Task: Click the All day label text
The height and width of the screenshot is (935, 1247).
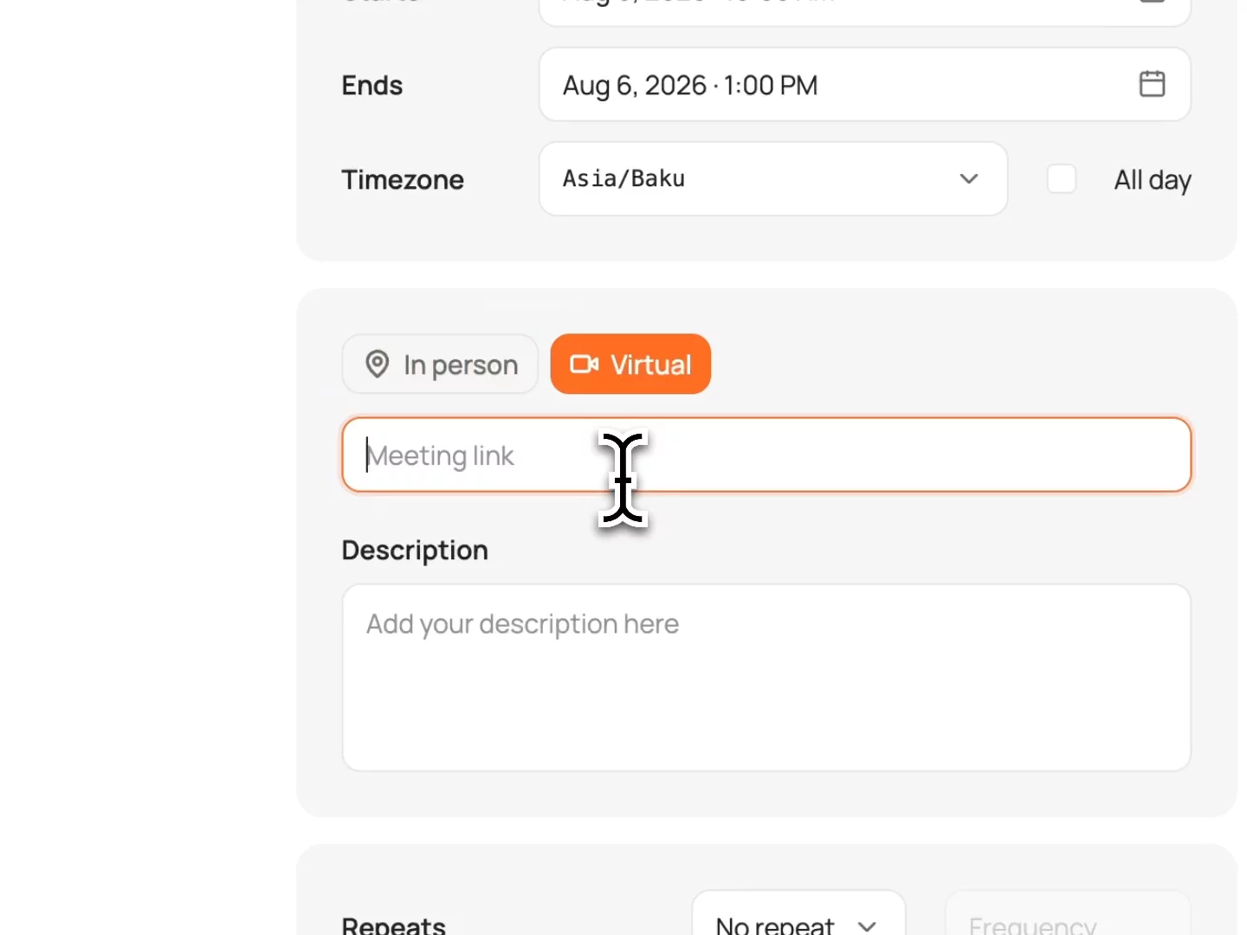Action: tap(1153, 180)
